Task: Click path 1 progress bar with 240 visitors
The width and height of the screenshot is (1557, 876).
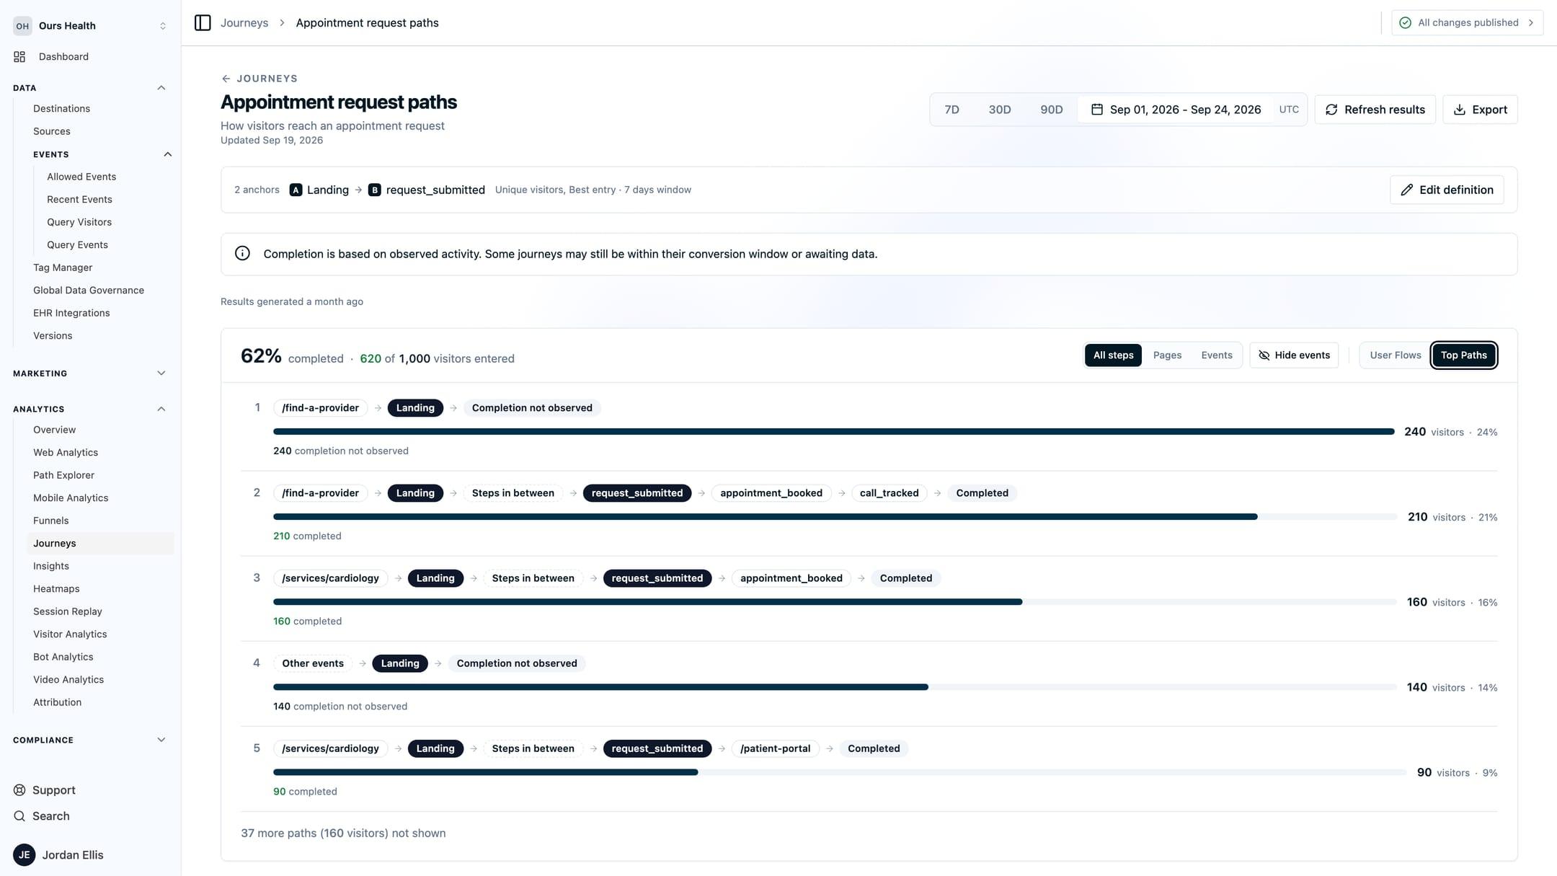Action: (x=833, y=432)
